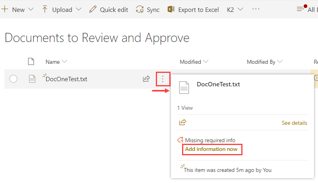Open the Modified By column dropdown

click(x=280, y=61)
